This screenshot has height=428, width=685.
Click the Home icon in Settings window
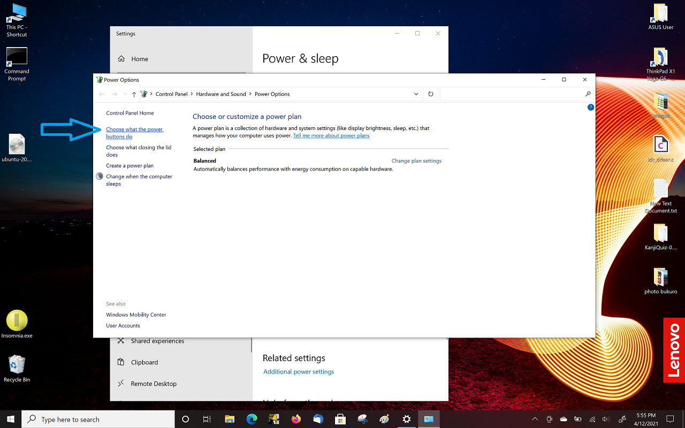tap(121, 59)
